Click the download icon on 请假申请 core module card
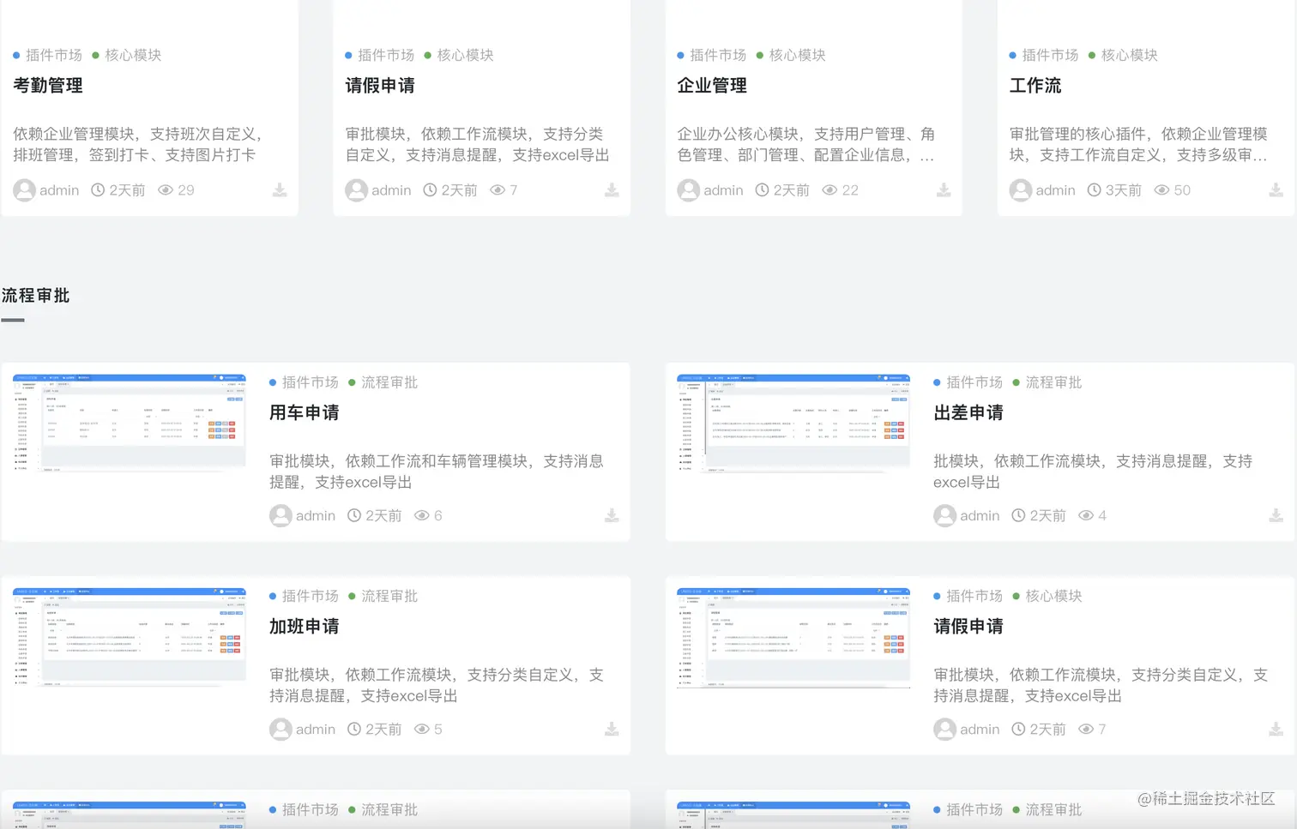The image size is (1297, 829). [x=612, y=189]
